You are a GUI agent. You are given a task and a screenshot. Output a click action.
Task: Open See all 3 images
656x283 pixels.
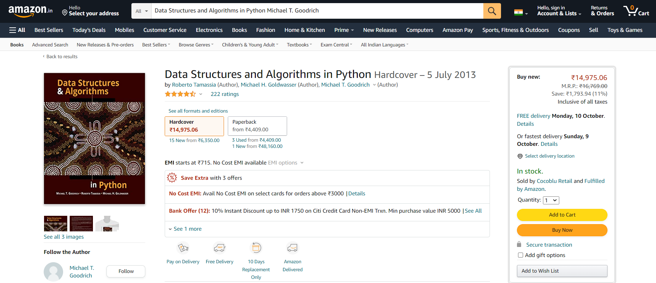(64, 237)
